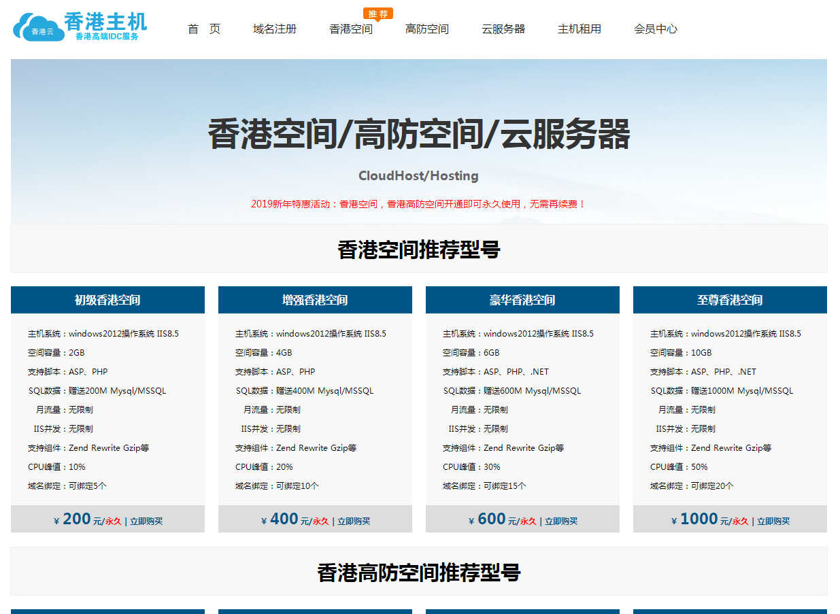Select the 至尊香港空间 plan header
Screen dimensions: 840x614
pyautogui.click(x=730, y=300)
